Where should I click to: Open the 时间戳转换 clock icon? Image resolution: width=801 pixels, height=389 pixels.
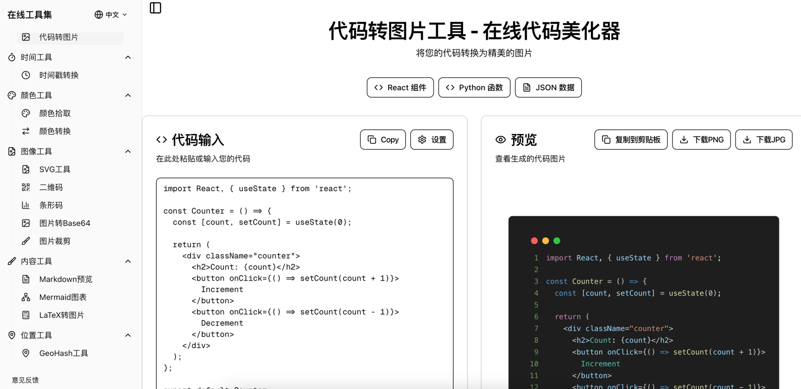tap(26, 75)
